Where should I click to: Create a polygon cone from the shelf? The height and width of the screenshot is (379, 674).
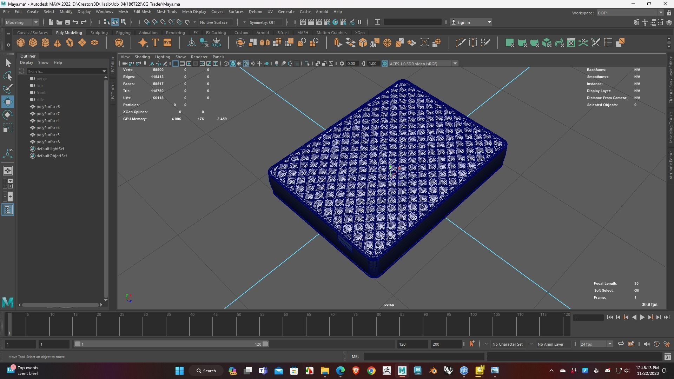click(x=58, y=43)
